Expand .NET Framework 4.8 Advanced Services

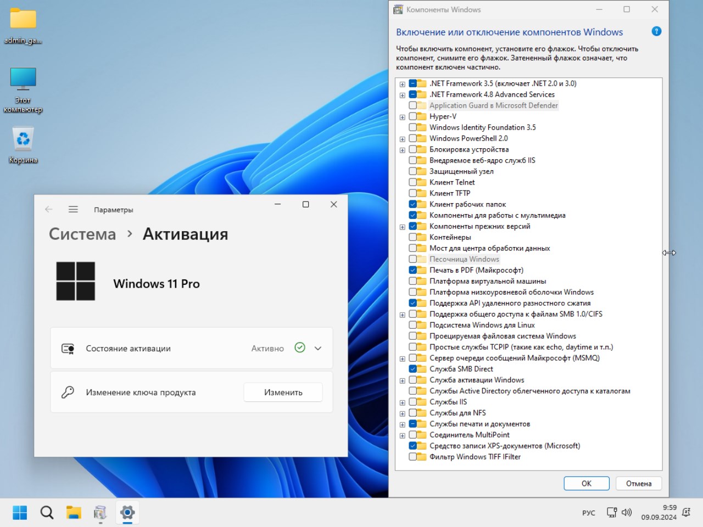403,95
